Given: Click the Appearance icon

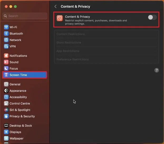Looking at the screenshot, I should [x=6, y=91].
